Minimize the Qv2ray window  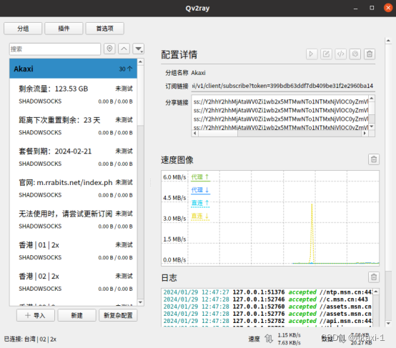pyautogui.click(x=355, y=8)
